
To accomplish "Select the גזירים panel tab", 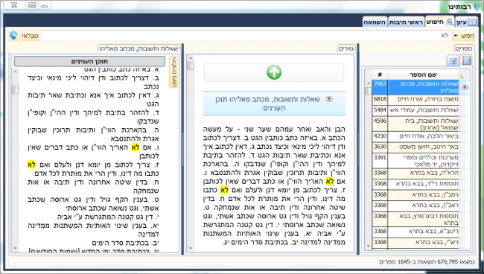I will click(x=346, y=48).
